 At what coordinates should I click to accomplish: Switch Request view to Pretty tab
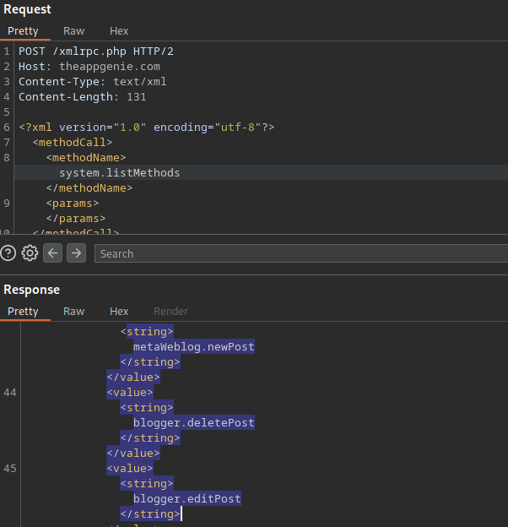click(x=23, y=31)
